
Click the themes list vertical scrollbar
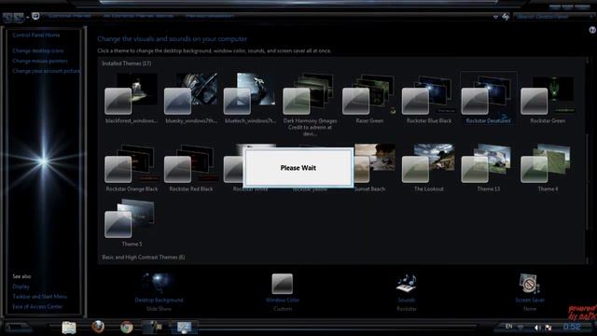point(588,160)
